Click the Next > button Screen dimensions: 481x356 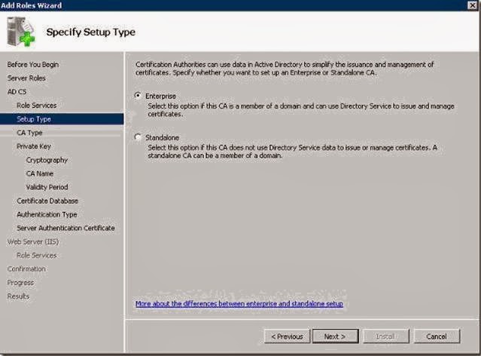335,336
